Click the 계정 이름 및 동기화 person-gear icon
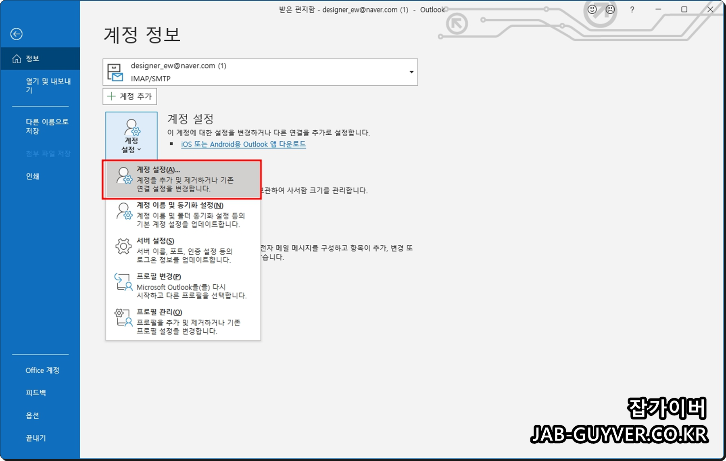 point(124,211)
